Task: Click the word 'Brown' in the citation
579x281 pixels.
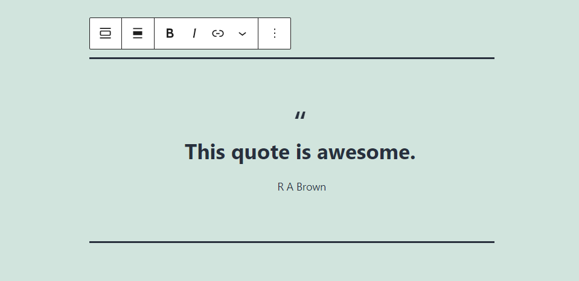Action: click(312, 187)
